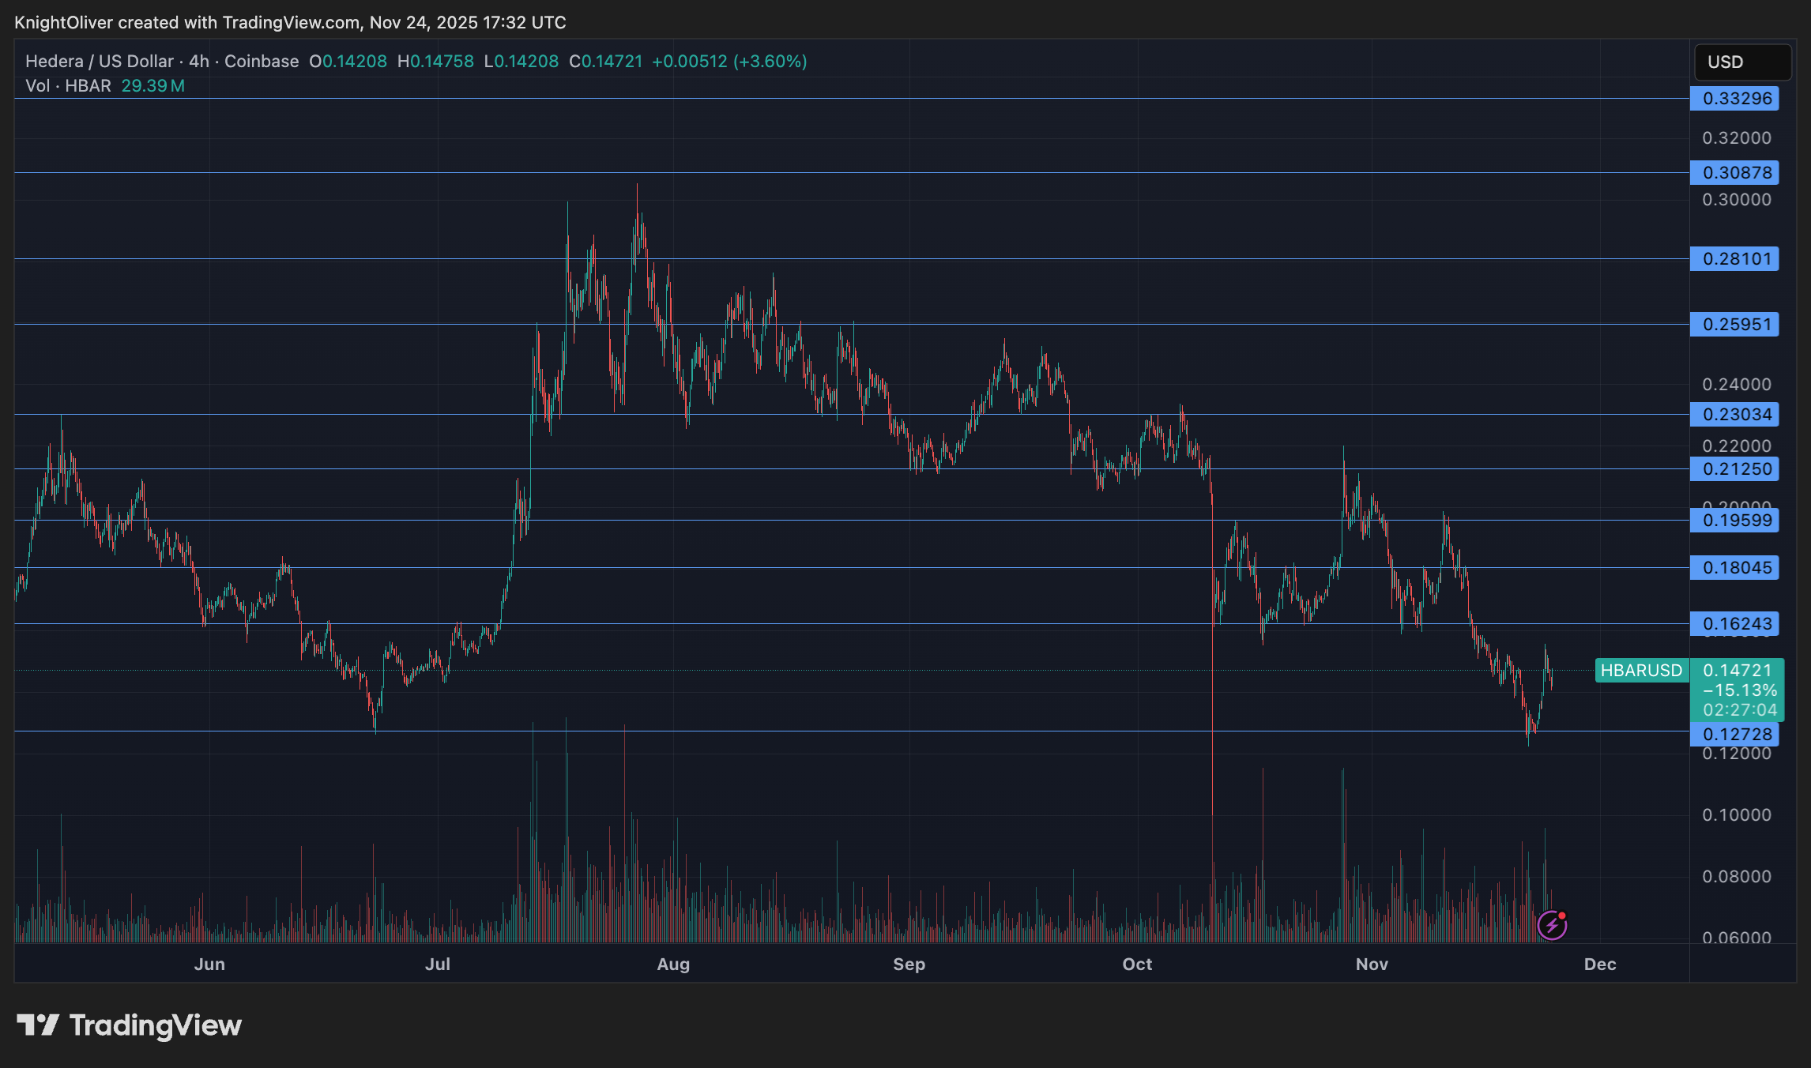Image resolution: width=1811 pixels, height=1068 pixels.
Task: Click the Hedera / US Dollar title
Action: pos(100,62)
